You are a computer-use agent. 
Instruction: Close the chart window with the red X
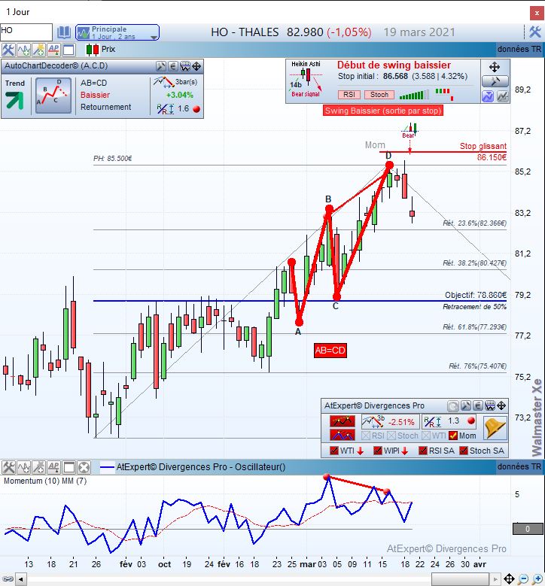(x=537, y=13)
